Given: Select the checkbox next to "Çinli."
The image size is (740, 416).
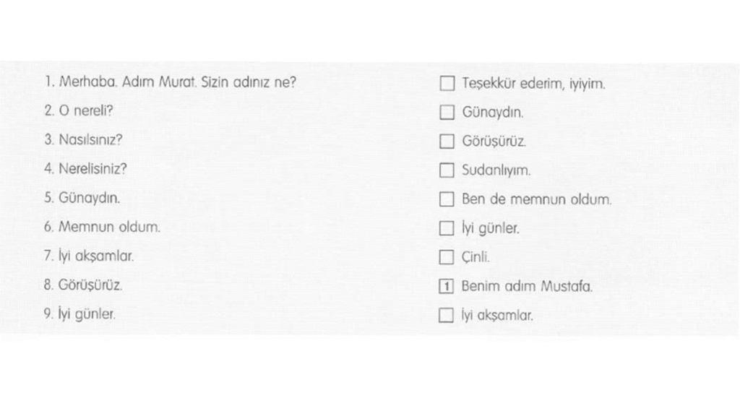Looking at the screenshot, I should pyautogui.click(x=447, y=257).
